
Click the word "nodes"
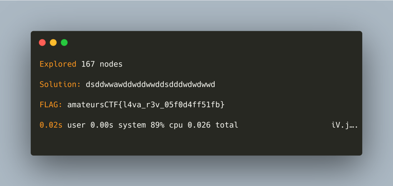pyautogui.click(x=111, y=64)
